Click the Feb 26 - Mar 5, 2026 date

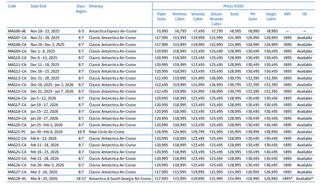[x=47, y=165]
